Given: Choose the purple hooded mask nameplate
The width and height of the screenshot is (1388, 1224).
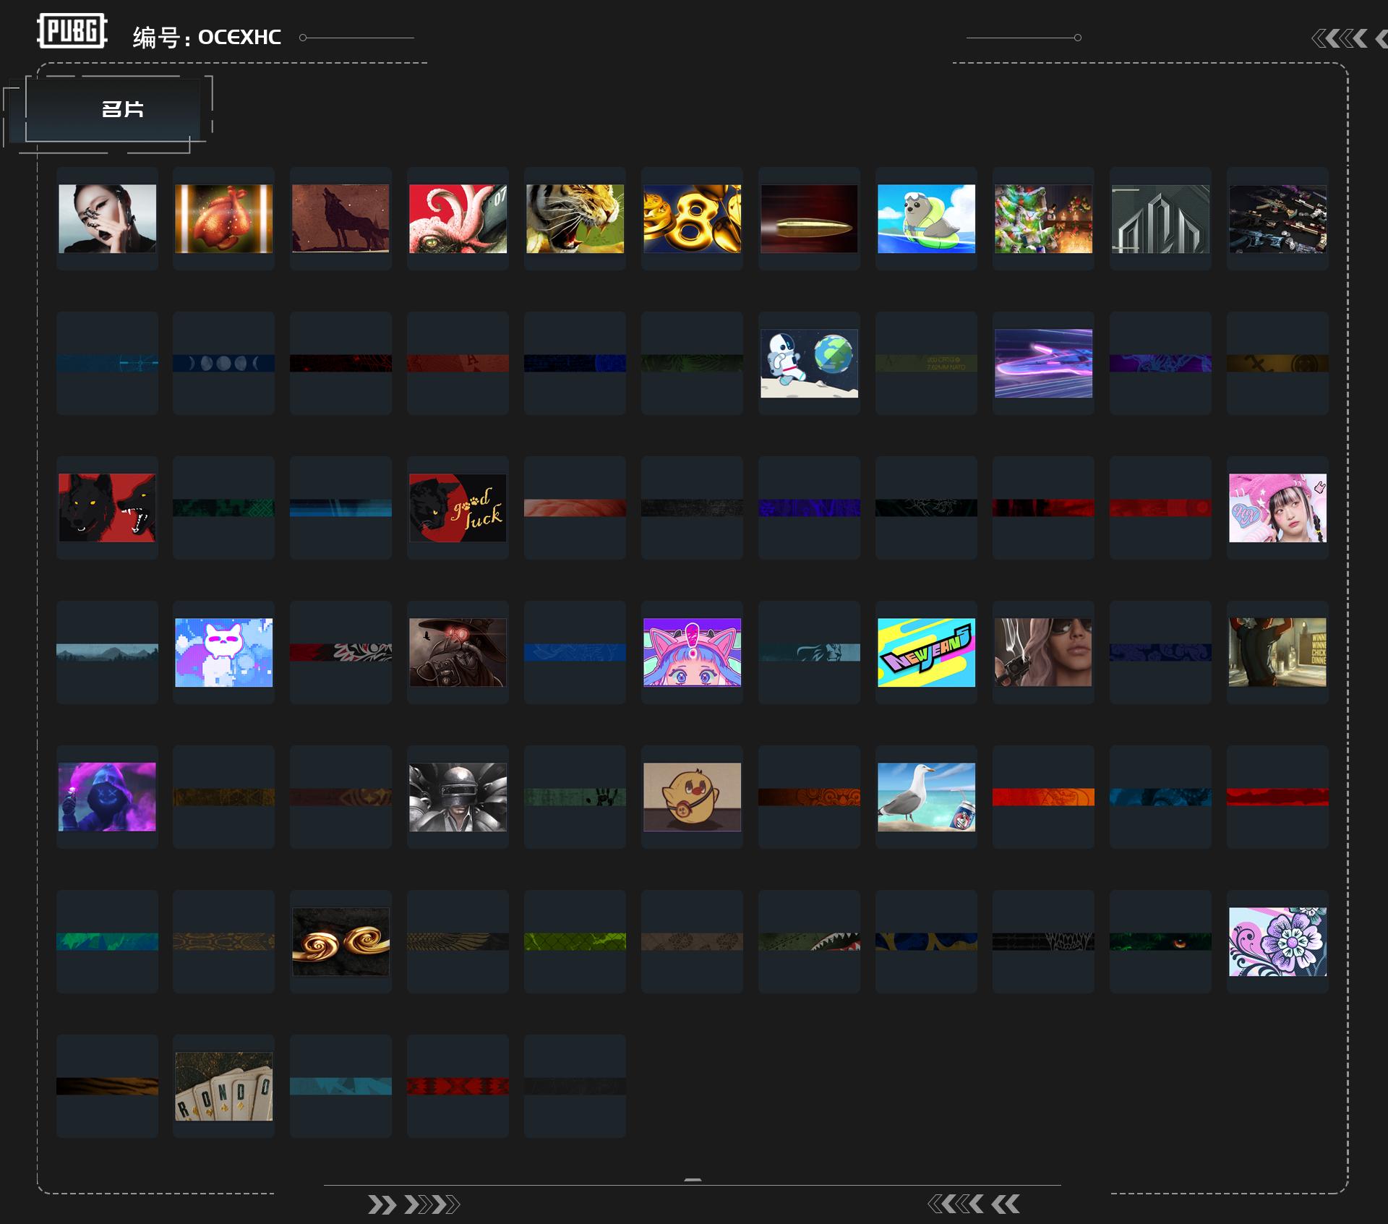Looking at the screenshot, I should pos(107,797).
